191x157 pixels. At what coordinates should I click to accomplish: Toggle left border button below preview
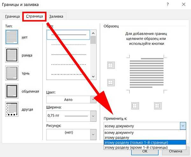(135, 105)
